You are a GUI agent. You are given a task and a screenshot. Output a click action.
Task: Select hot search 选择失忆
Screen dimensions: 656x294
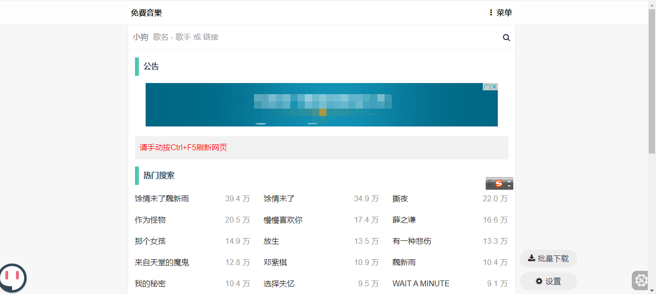(279, 283)
